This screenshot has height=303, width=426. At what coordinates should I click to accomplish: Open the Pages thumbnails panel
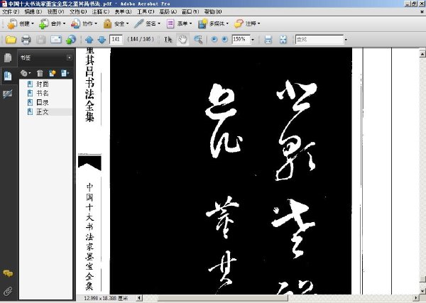click(x=8, y=57)
